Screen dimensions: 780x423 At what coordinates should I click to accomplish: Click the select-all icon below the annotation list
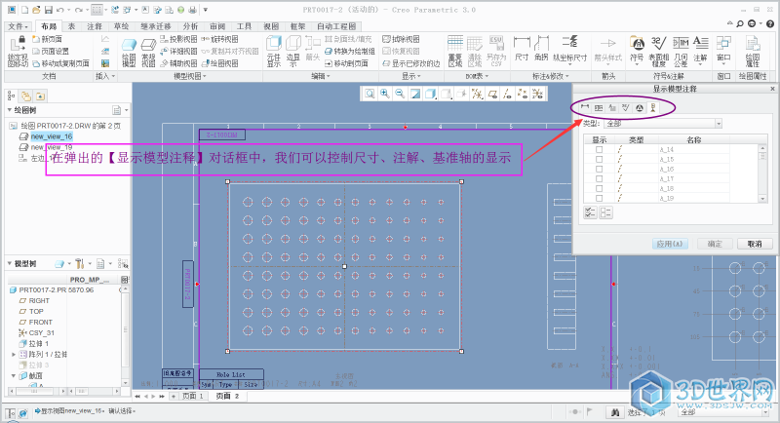coord(590,212)
